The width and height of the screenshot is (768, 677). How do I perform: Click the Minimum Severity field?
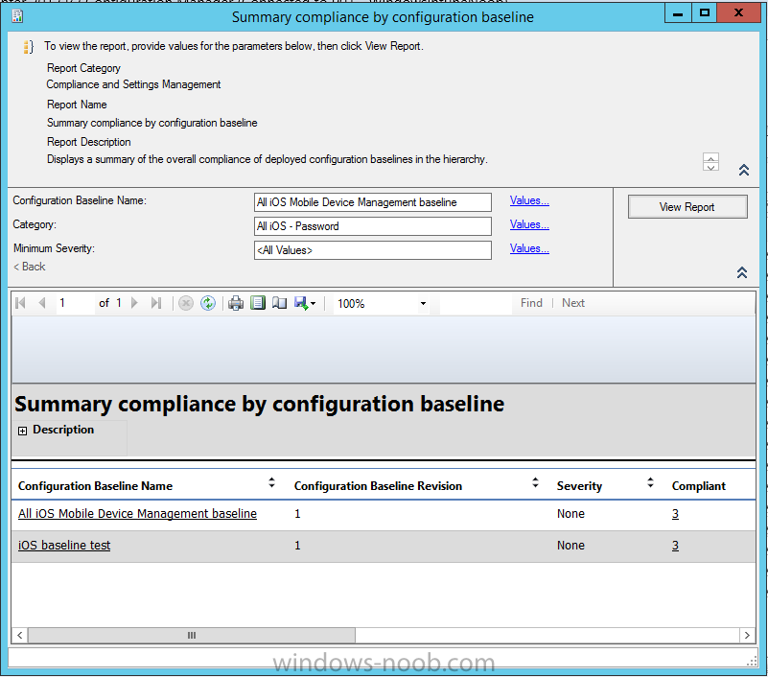(373, 250)
